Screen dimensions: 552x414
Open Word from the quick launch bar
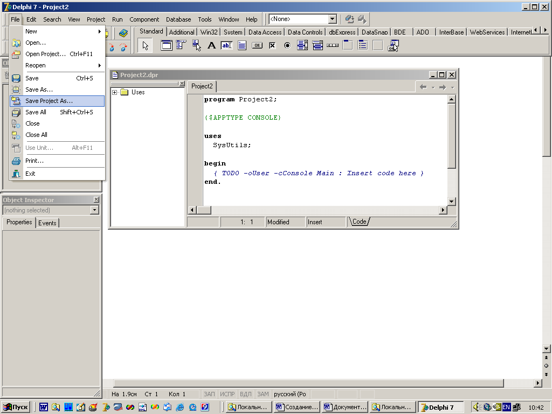[x=43, y=408]
